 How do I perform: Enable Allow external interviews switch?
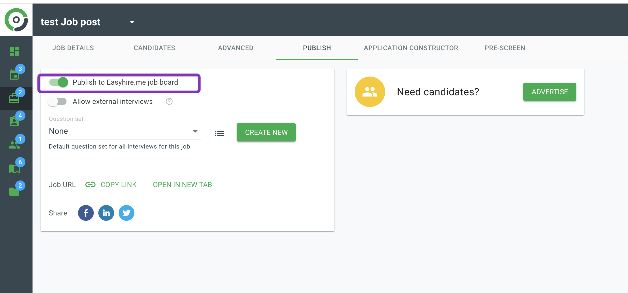57,102
